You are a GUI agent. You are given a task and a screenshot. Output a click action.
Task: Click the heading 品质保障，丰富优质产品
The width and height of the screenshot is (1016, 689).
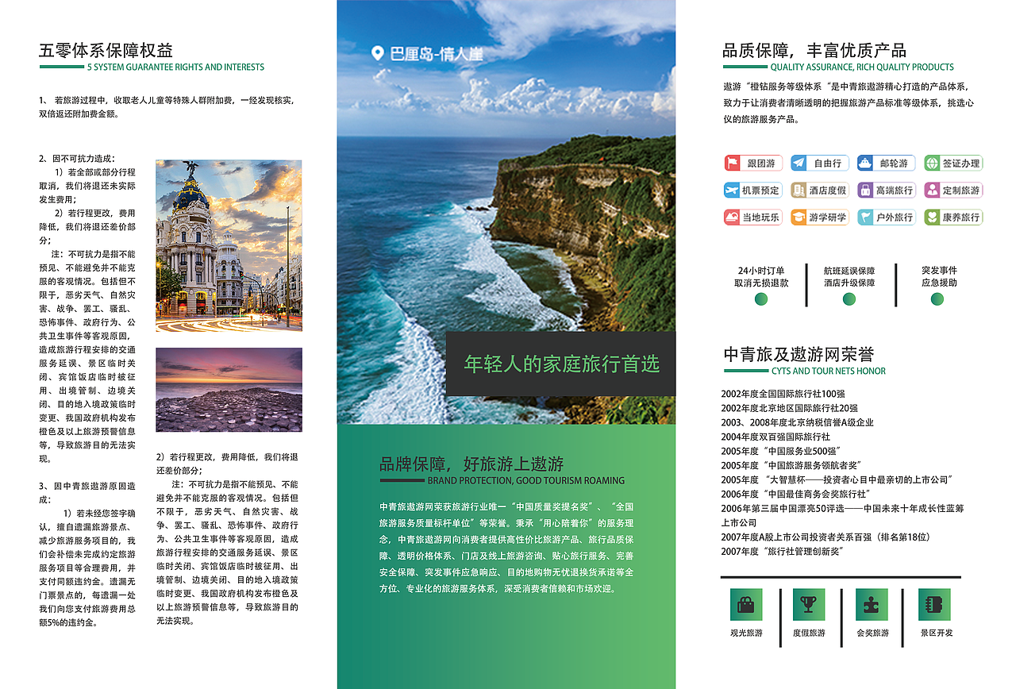pyautogui.click(x=814, y=51)
